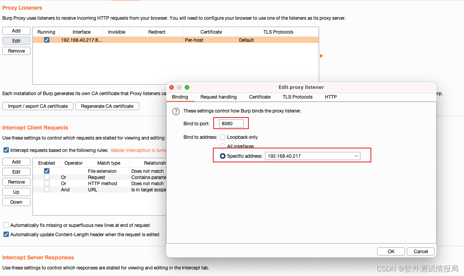Select the 192.168.40.217 listener Interface cell

82,40
